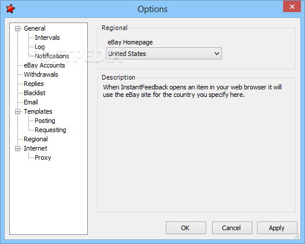This screenshot has height=244, width=305.
Task: Close the Options dialog window
Action: click(x=292, y=6)
